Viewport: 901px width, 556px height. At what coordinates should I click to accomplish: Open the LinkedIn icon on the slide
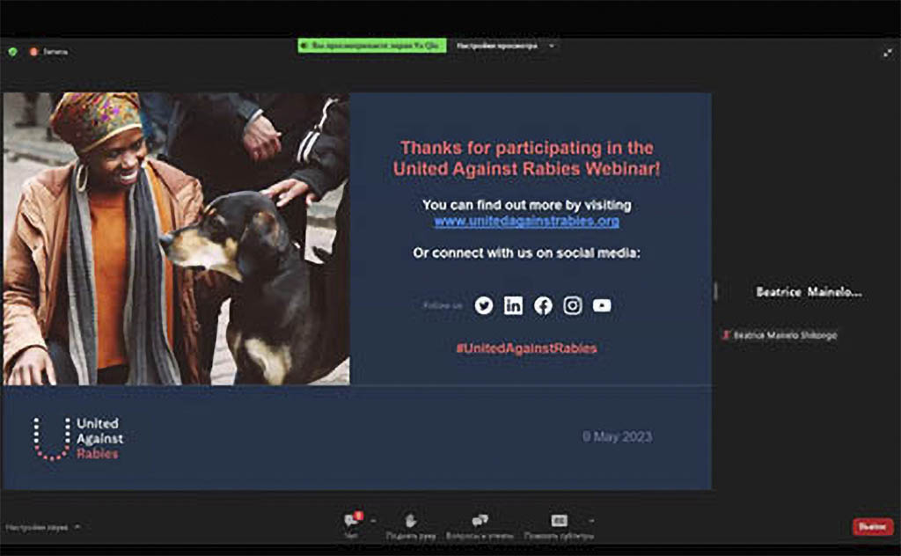[513, 305]
